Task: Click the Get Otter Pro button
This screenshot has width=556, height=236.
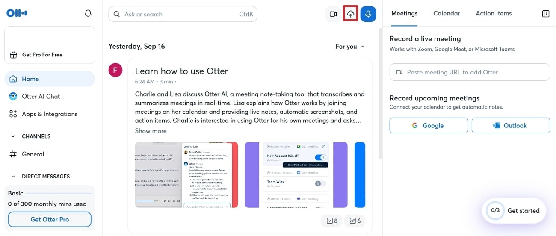Action: pyautogui.click(x=50, y=219)
